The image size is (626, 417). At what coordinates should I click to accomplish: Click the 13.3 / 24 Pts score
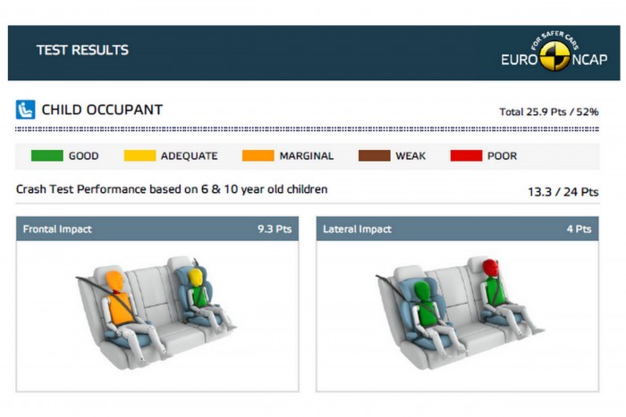coord(563,191)
